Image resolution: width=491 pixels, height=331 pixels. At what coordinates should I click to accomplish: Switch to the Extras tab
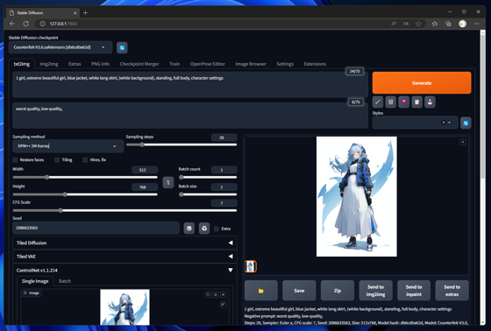[x=75, y=64]
